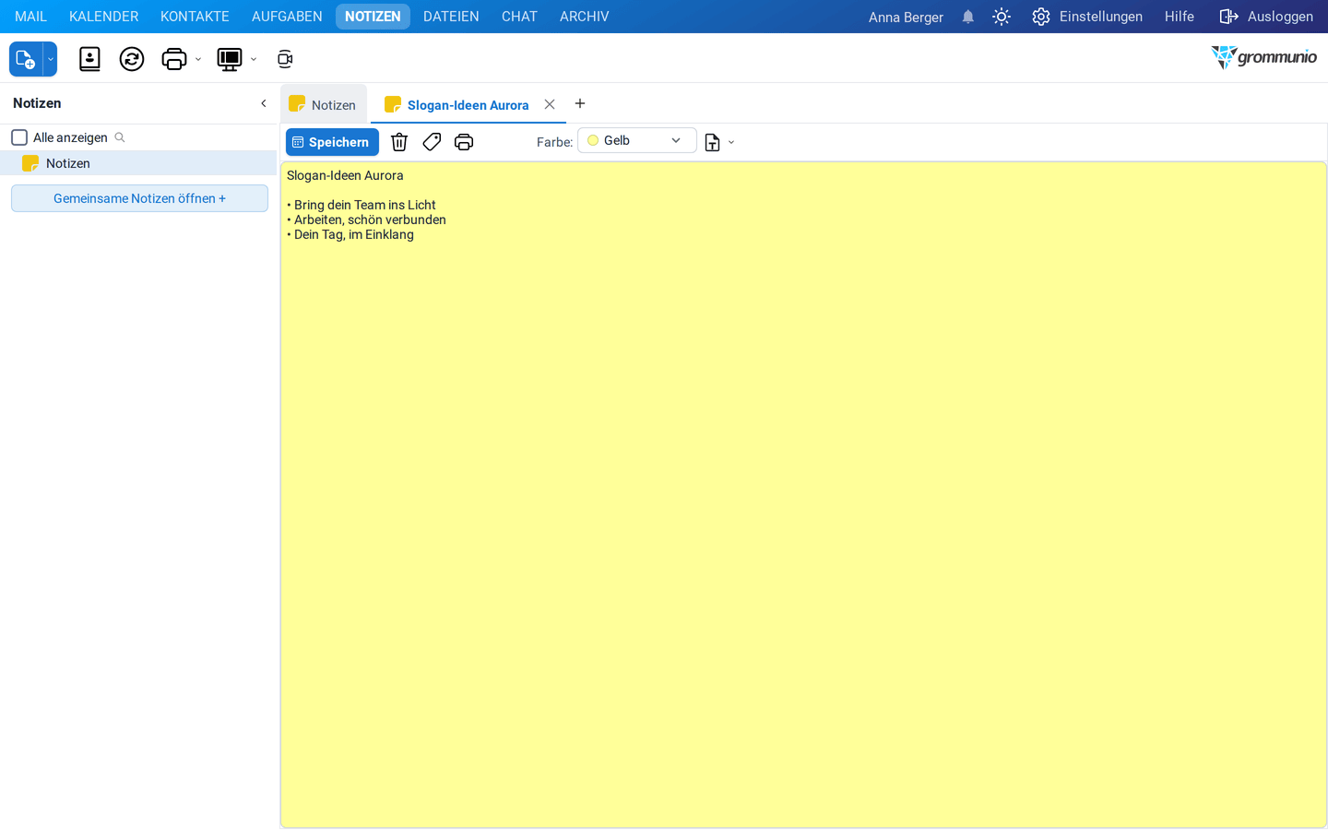
Task: Close the Slogan-Ideen Aurora tab
Action: point(550,104)
